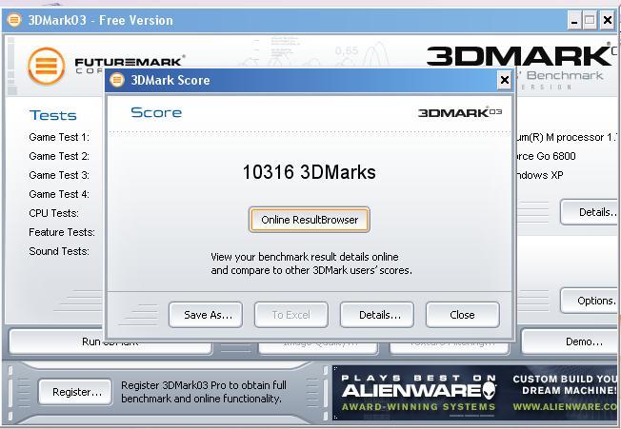Click the Run 3DMark button
Viewport: 621px width, 429px height.
pos(110,341)
